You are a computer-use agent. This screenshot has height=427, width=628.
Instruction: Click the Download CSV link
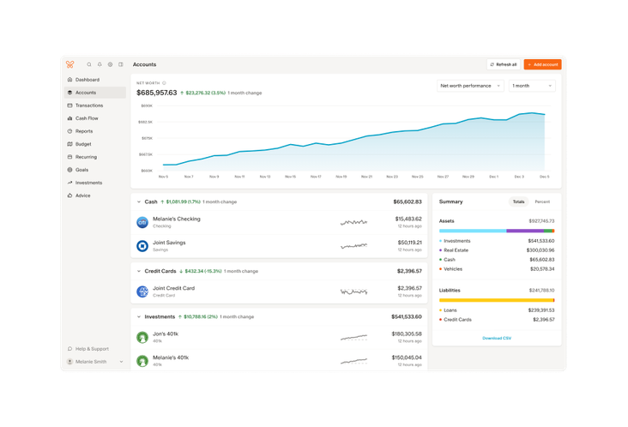[x=497, y=338]
